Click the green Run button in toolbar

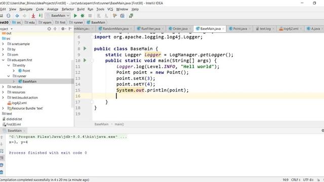75,16
